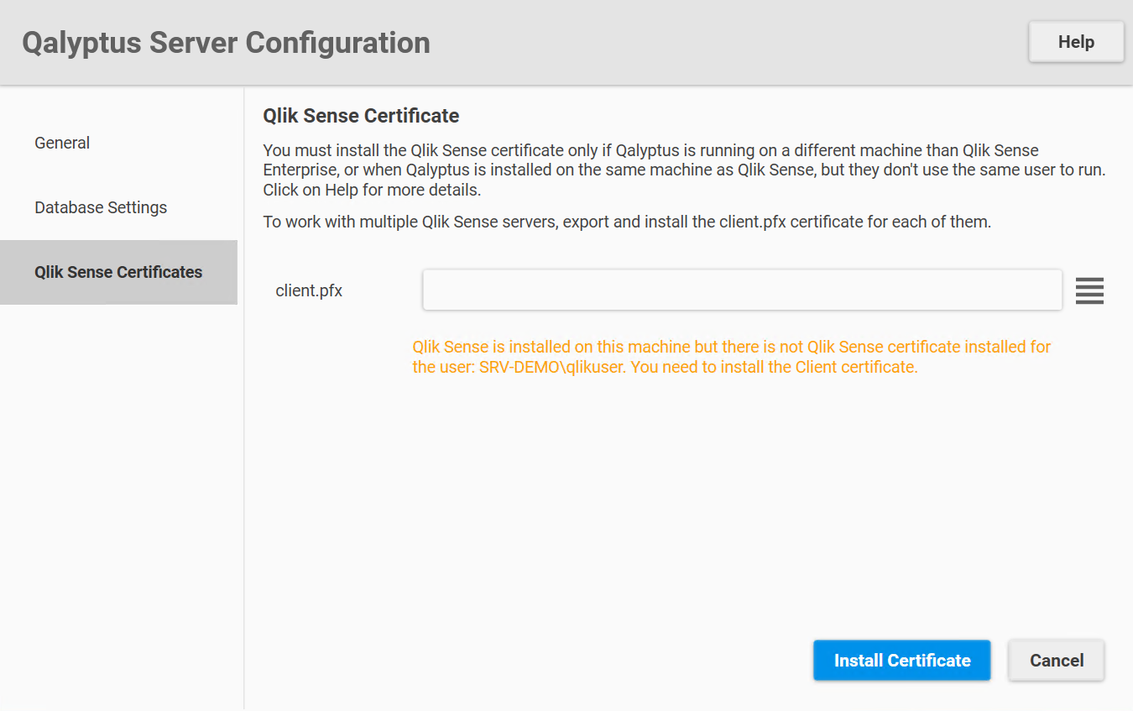This screenshot has width=1133, height=711.
Task: Confirm installation with Install Certificate
Action: [901, 660]
